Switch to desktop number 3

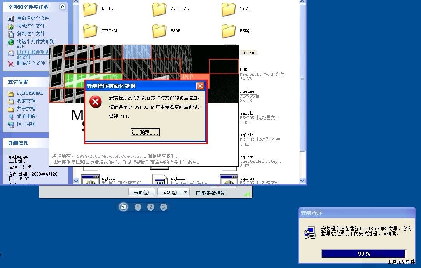pos(164,207)
